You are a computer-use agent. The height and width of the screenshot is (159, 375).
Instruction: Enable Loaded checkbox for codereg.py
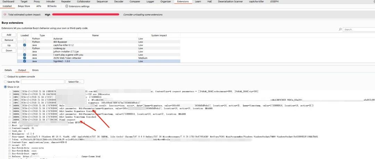coord(24,48)
